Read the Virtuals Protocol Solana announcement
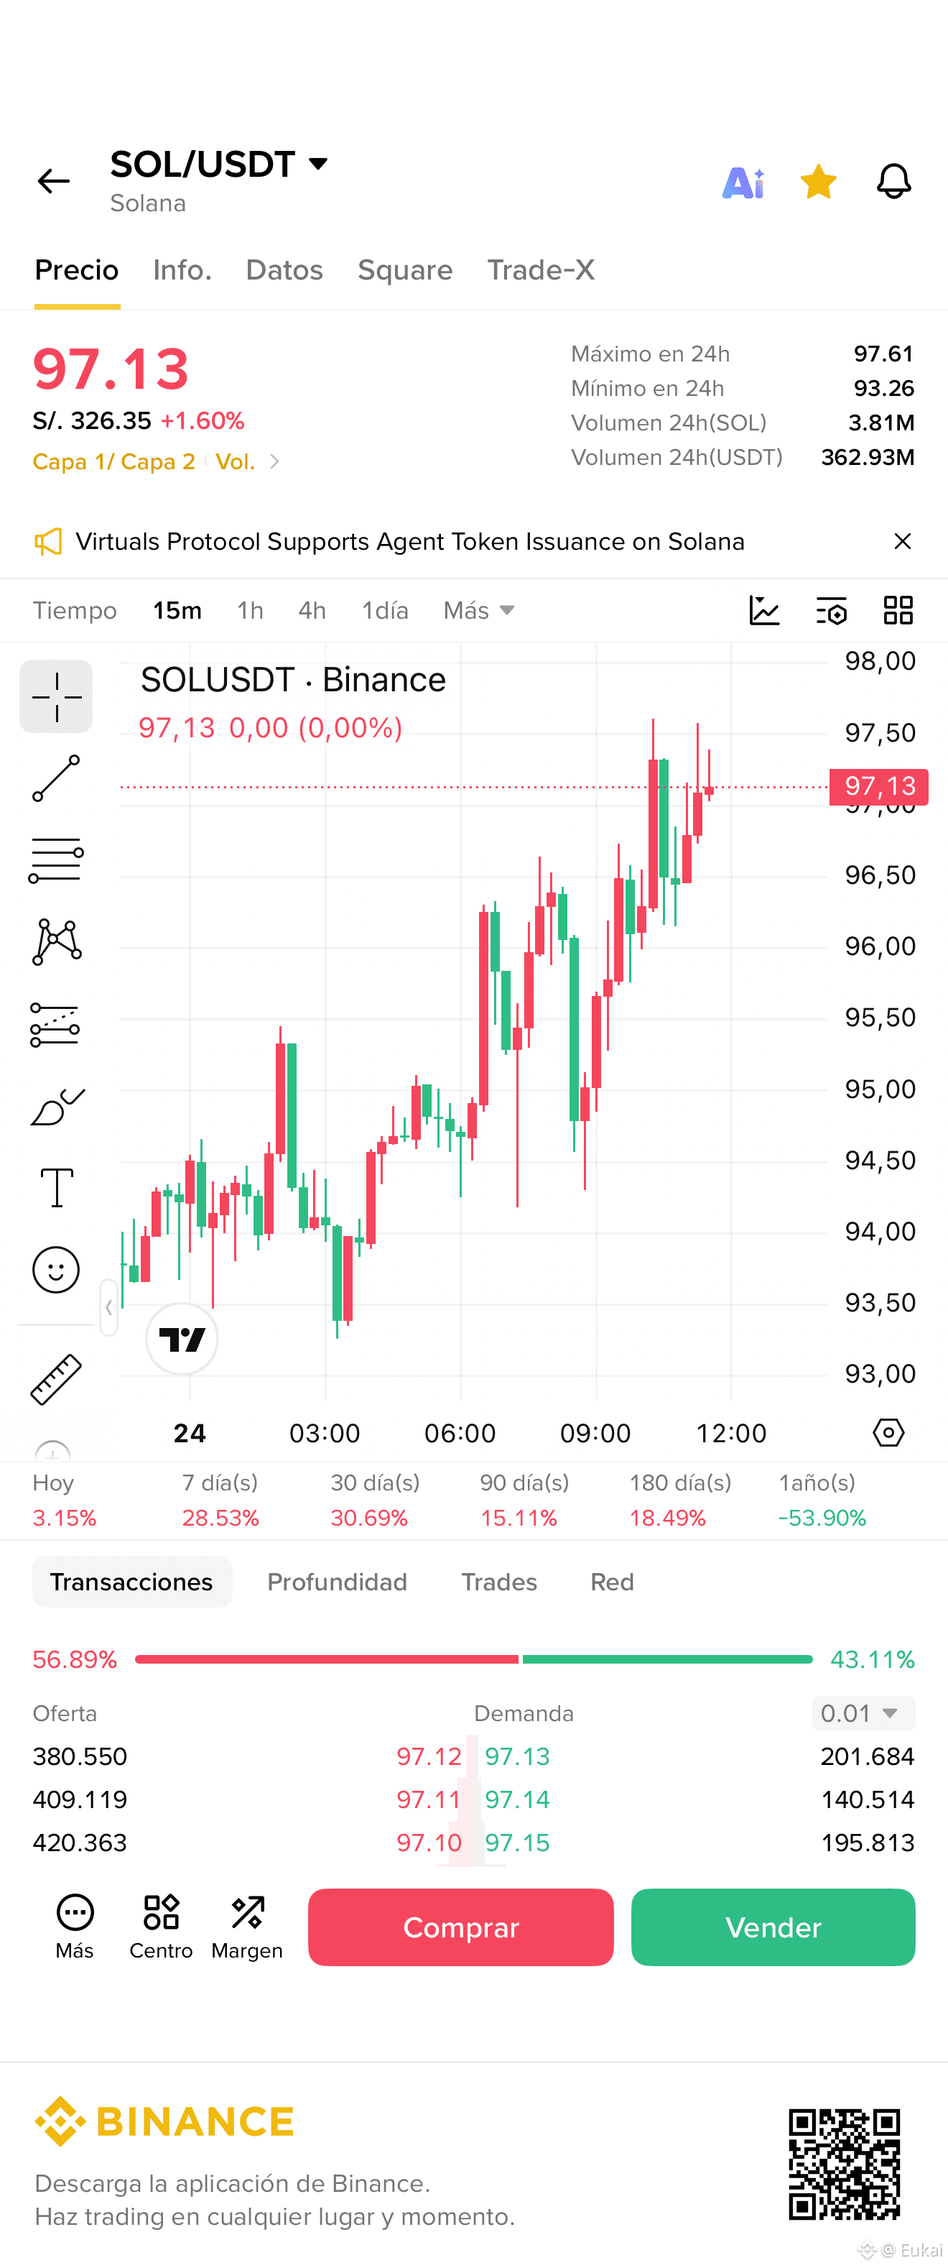The height and width of the screenshot is (2268, 948). (x=410, y=541)
